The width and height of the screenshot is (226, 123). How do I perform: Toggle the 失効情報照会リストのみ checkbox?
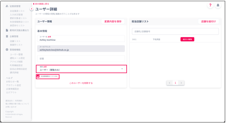38,76
